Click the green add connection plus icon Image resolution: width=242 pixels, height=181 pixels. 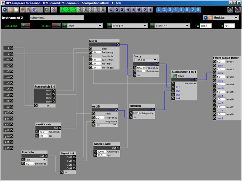coord(24,25)
